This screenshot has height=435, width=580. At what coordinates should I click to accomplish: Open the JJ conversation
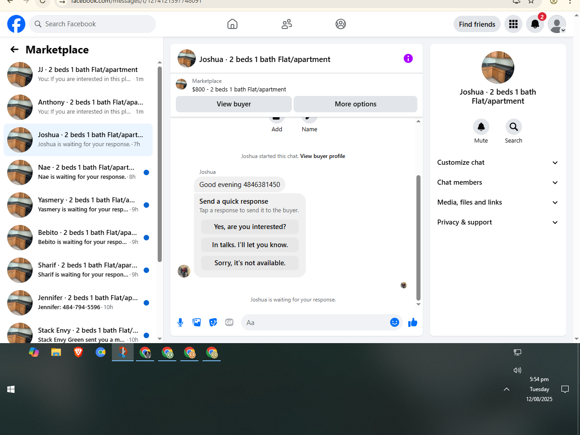point(78,75)
